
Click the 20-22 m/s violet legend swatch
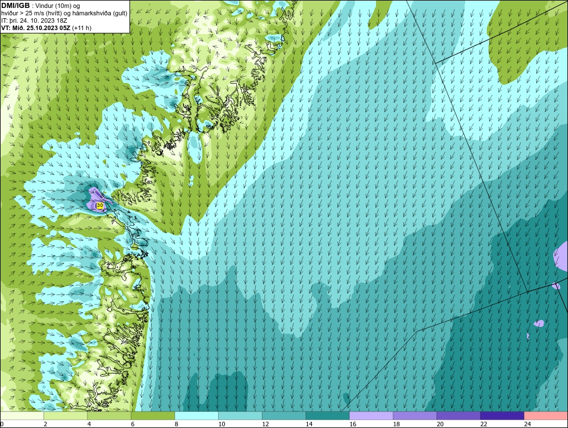coord(458,415)
